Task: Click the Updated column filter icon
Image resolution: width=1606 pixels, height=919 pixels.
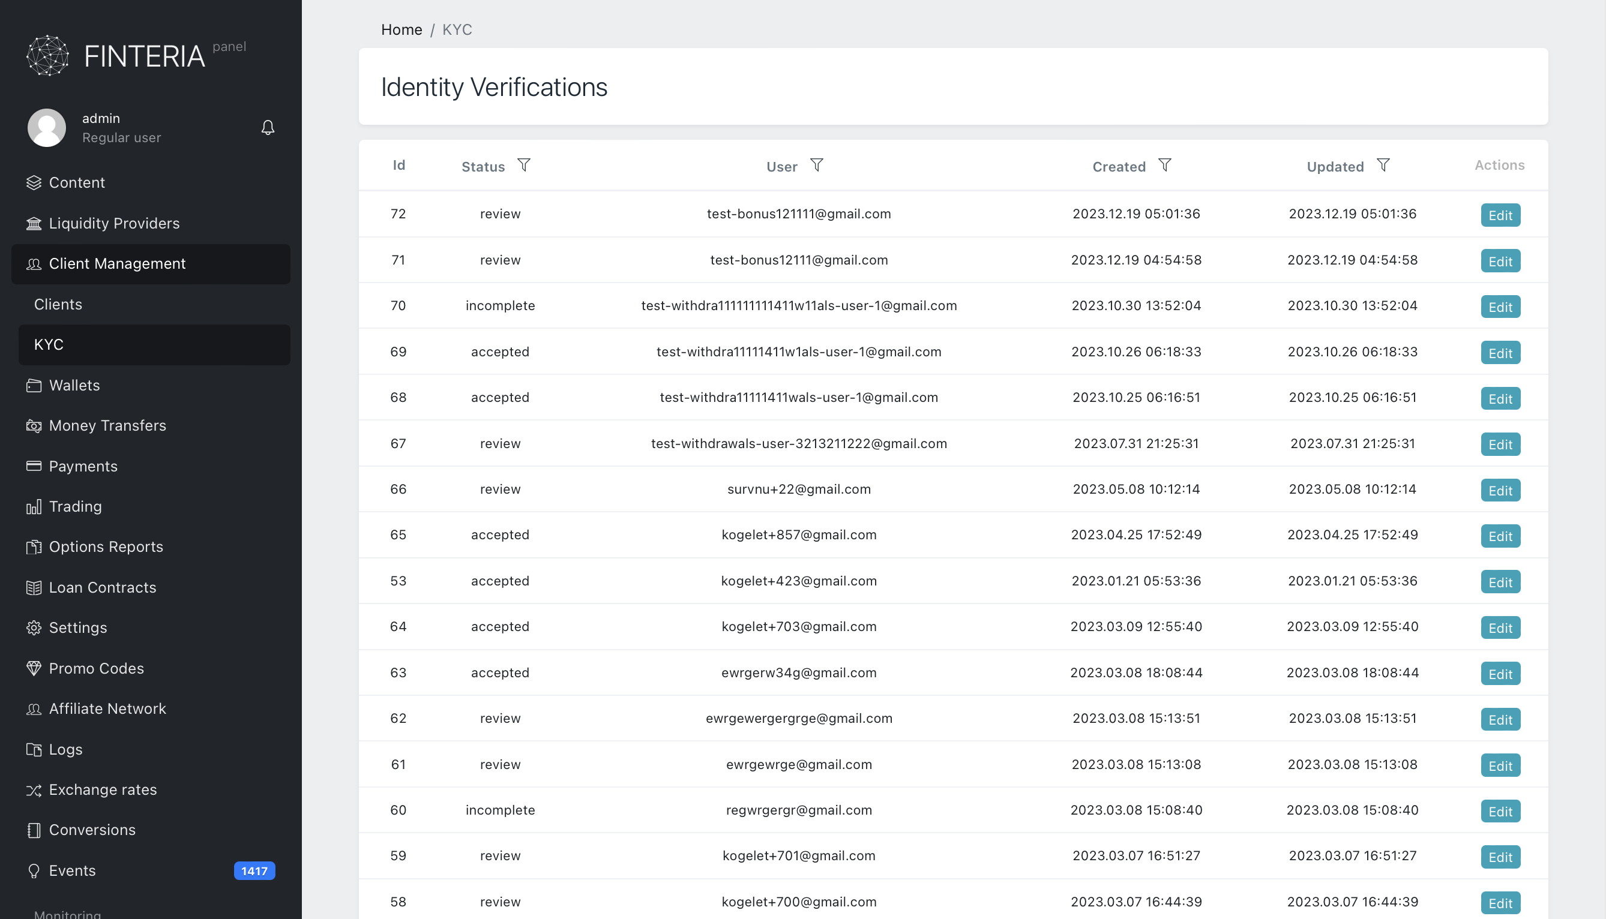Action: coord(1383,166)
